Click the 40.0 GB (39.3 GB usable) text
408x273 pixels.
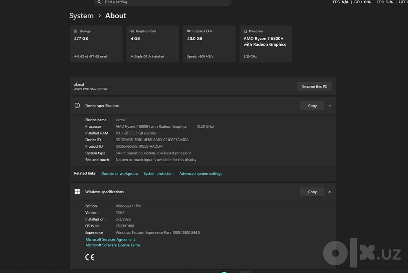tap(135, 133)
